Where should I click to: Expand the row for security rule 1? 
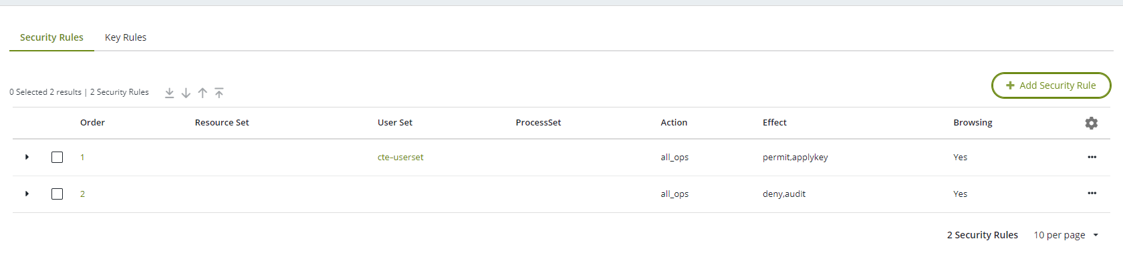coord(27,157)
